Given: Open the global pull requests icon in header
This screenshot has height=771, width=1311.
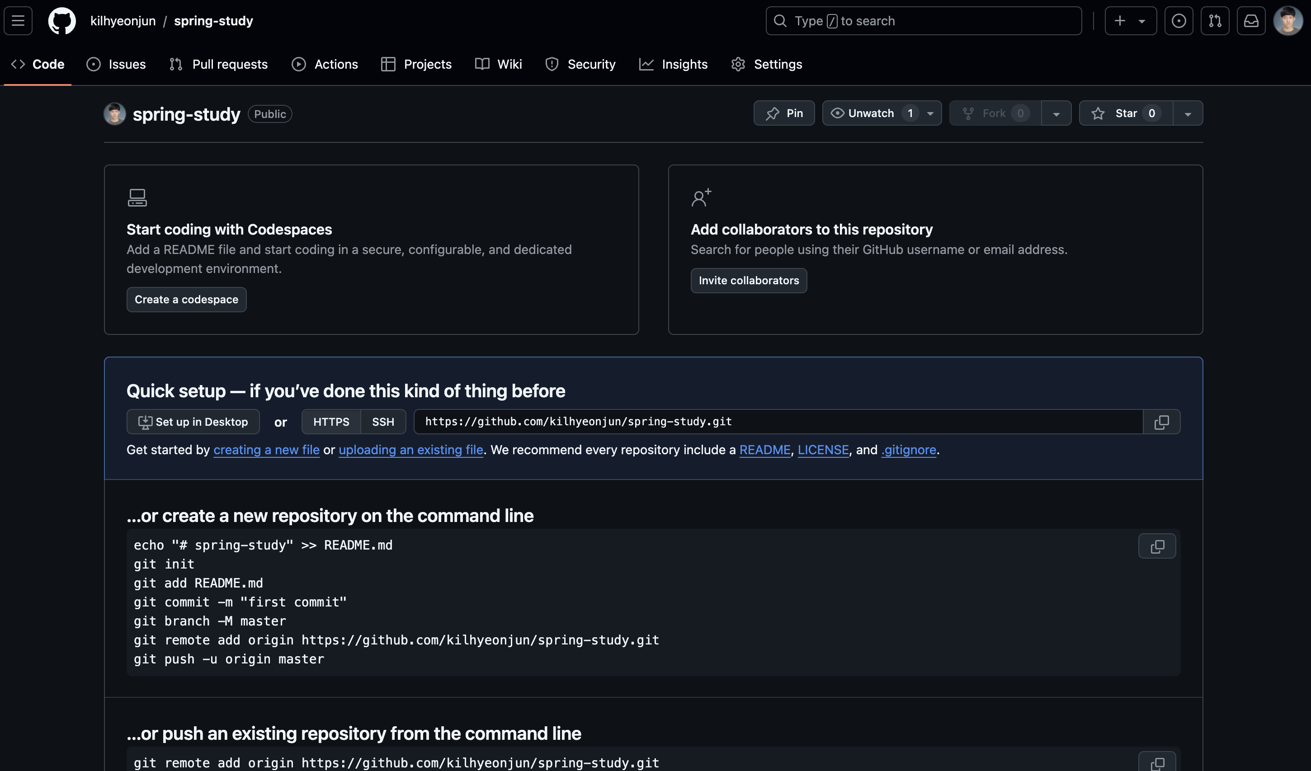Looking at the screenshot, I should coord(1215,21).
